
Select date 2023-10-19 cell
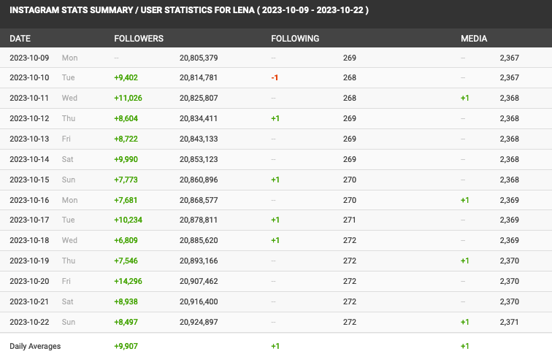coord(29,261)
